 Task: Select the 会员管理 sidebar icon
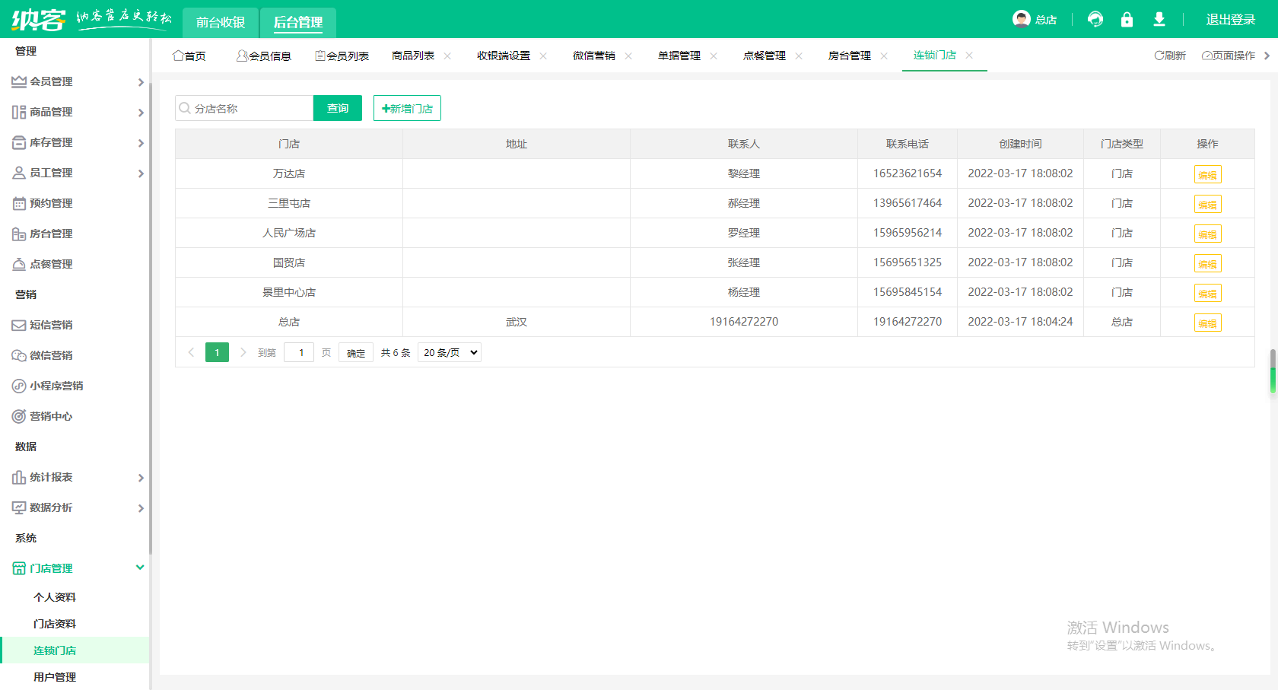coord(21,81)
